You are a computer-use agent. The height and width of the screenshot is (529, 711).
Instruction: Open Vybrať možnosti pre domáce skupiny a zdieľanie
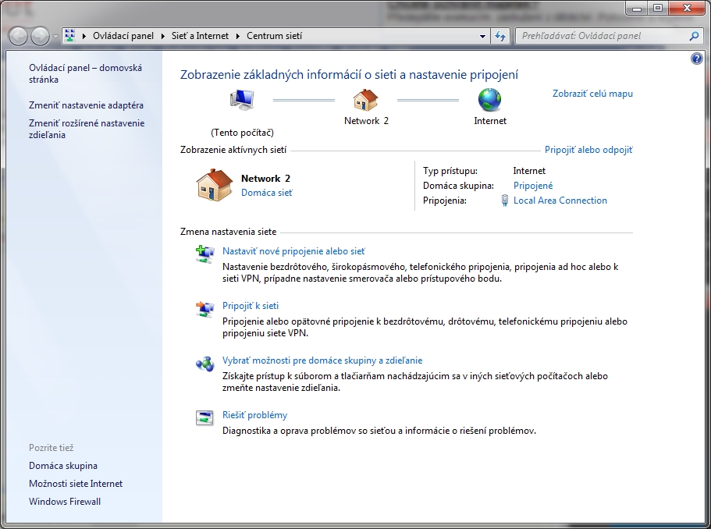tap(322, 360)
